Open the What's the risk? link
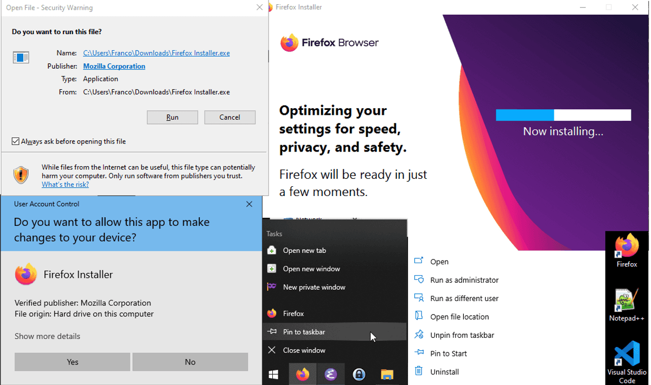This screenshot has height=385, width=651. [65, 185]
